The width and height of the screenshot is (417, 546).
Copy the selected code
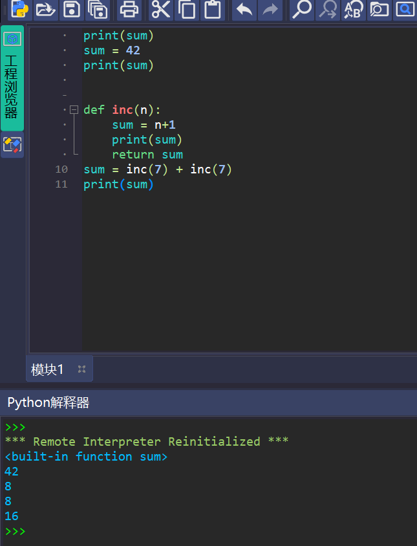click(187, 10)
